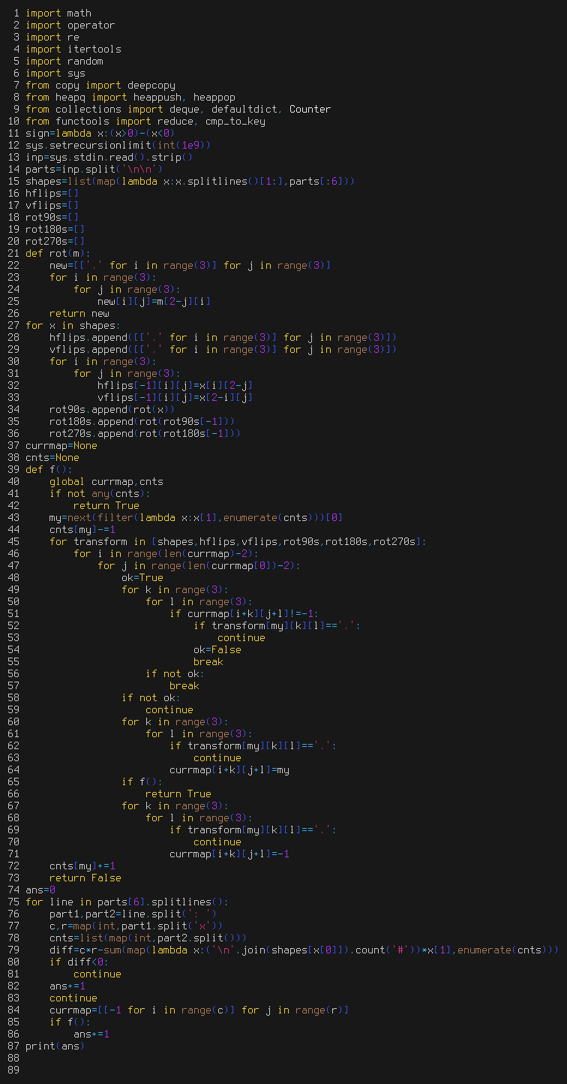Viewport: 567px width, 1084px height.
Task: Click 'cnts=None' on line 38
Action: (x=52, y=457)
